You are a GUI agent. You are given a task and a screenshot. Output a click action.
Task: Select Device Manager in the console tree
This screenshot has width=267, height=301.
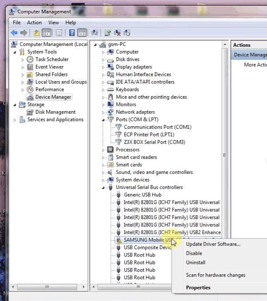pyautogui.click(x=53, y=97)
